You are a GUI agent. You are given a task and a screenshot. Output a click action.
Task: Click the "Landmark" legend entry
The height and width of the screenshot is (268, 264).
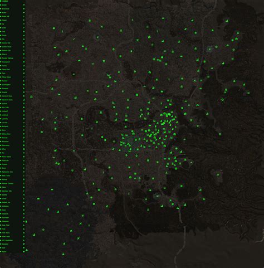5,115
